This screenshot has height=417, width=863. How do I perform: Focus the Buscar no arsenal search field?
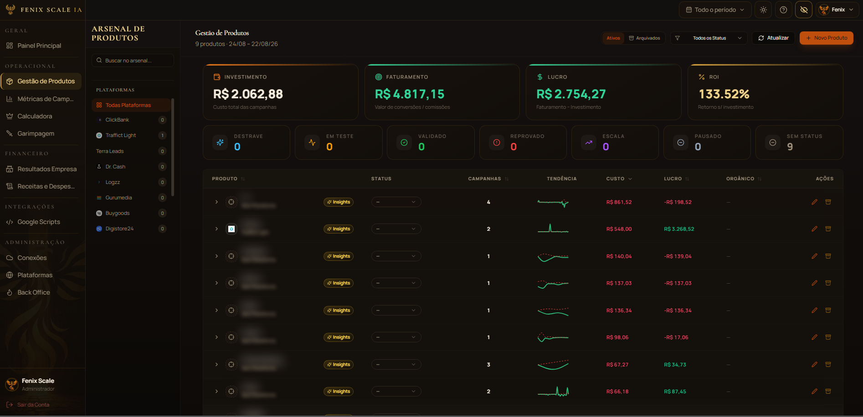click(133, 61)
